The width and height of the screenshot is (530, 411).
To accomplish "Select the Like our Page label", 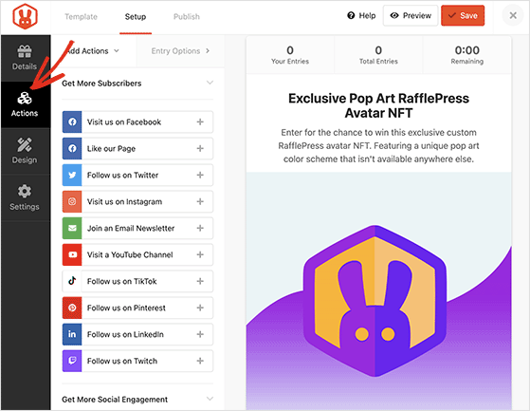I will click(111, 148).
